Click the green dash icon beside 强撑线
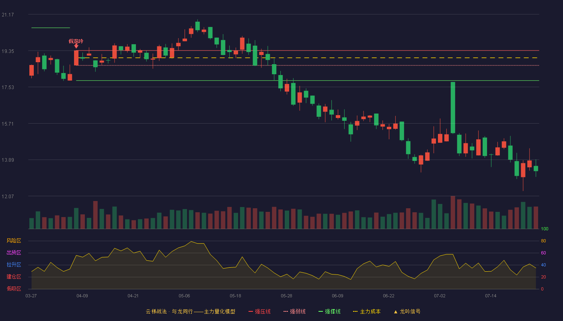Viewport: 563px width, 321px height. pyautogui.click(x=321, y=311)
